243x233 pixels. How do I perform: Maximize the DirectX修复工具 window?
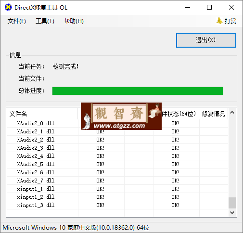coord(209,7)
